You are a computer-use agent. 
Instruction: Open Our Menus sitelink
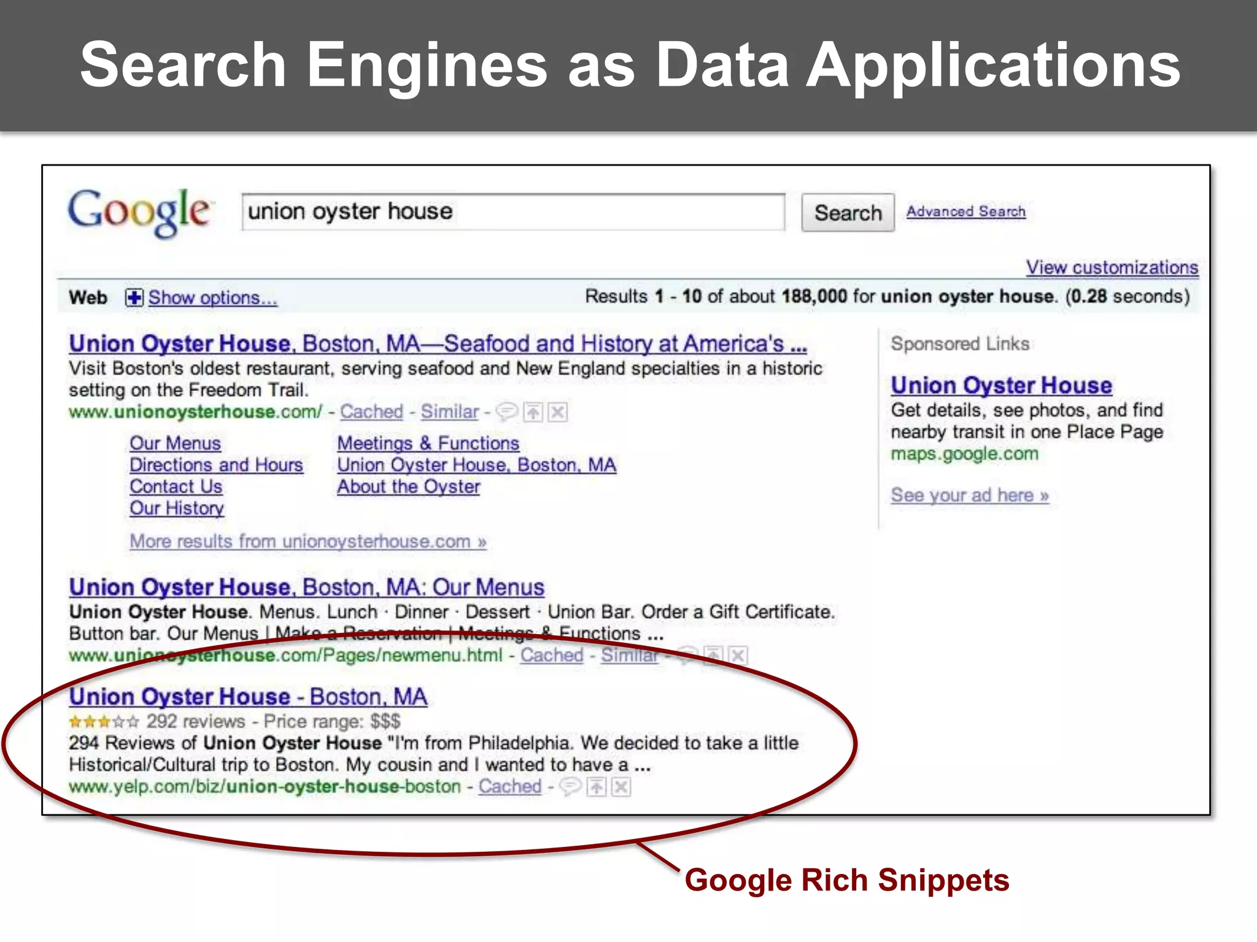click(x=175, y=443)
